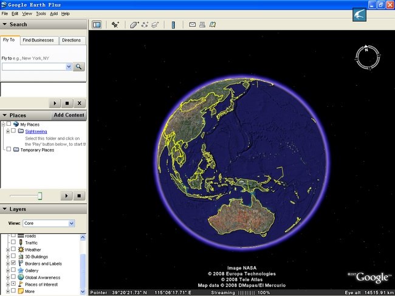395x296 pixels.
Task: Click the add placemark tool
Action: point(115,25)
